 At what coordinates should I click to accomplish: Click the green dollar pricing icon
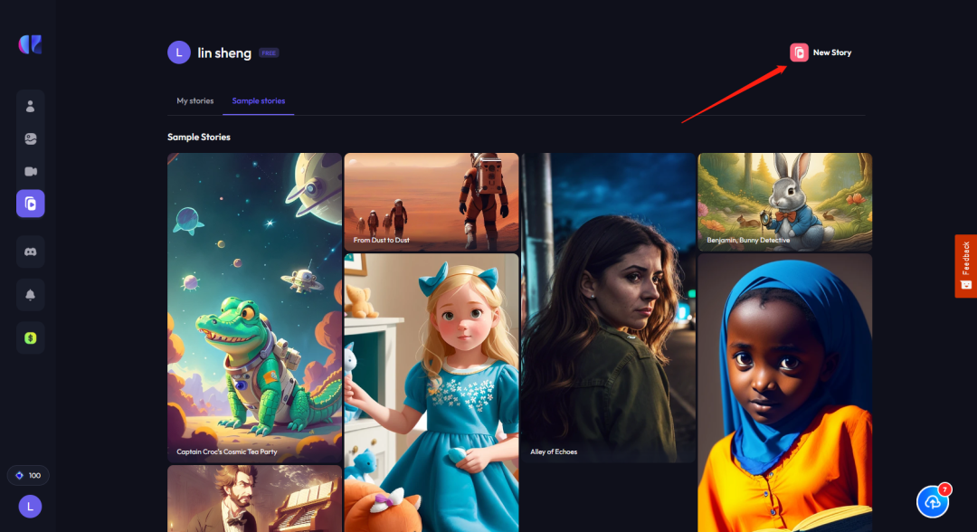(x=30, y=337)
